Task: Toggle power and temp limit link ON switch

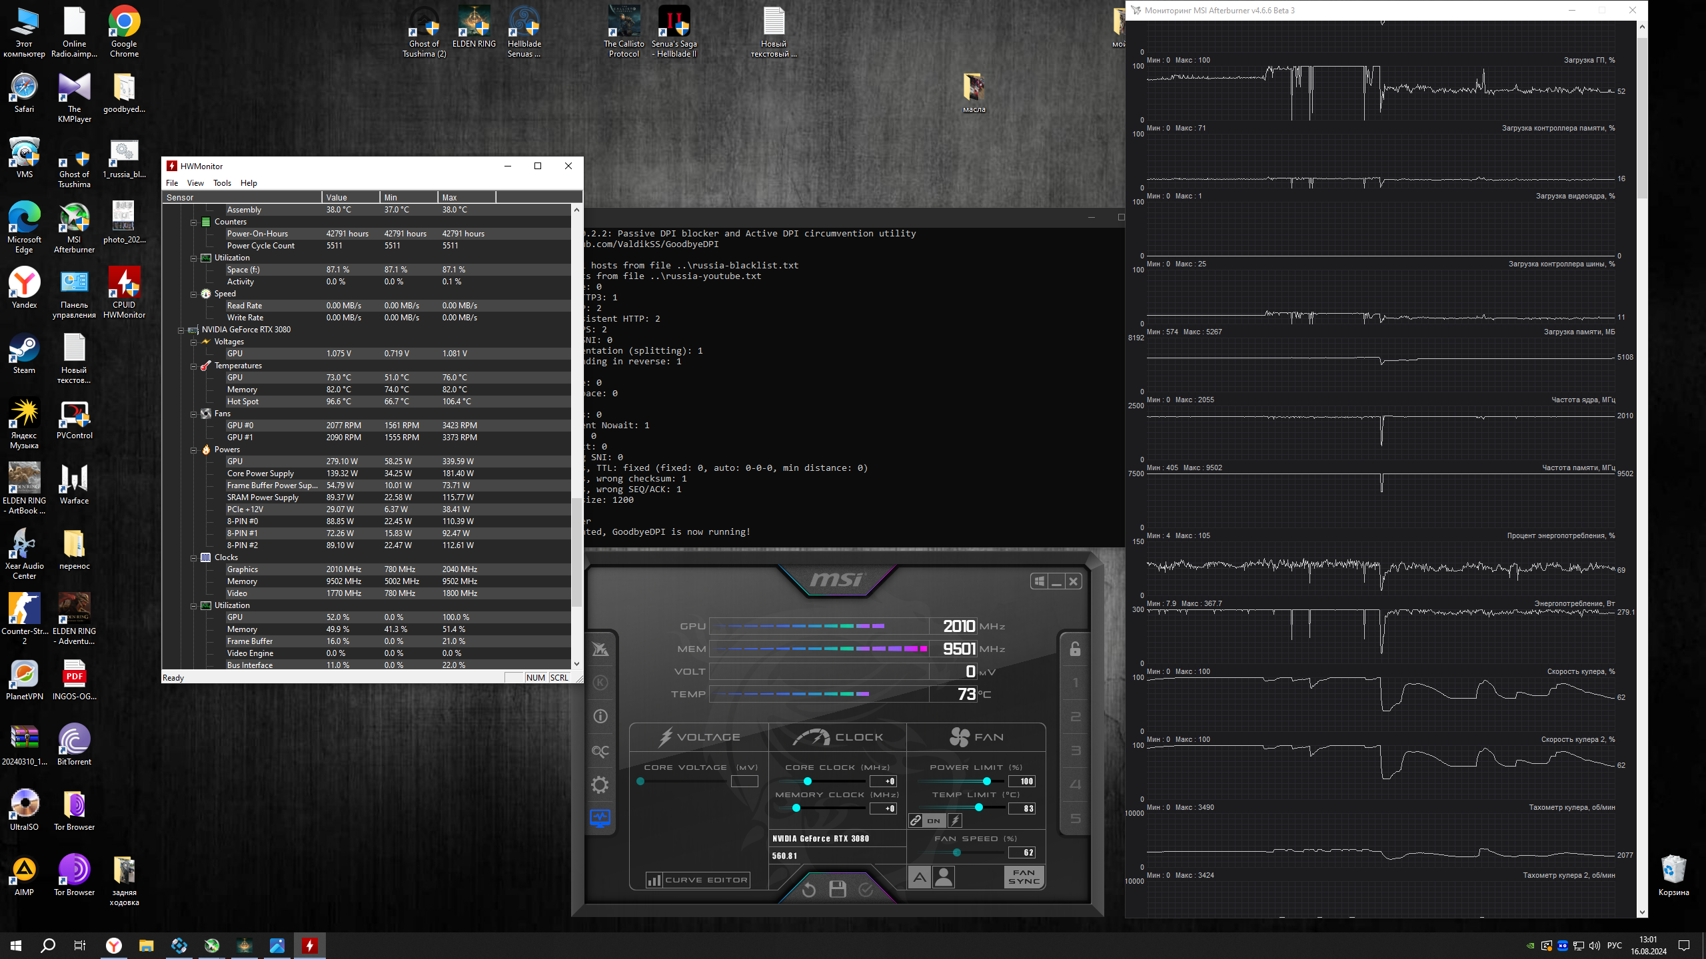Action: 933,820
